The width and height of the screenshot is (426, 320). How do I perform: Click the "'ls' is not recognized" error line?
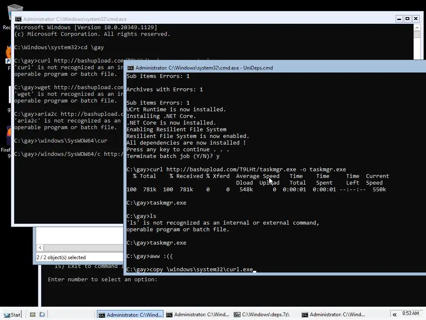tap(223, 222)
